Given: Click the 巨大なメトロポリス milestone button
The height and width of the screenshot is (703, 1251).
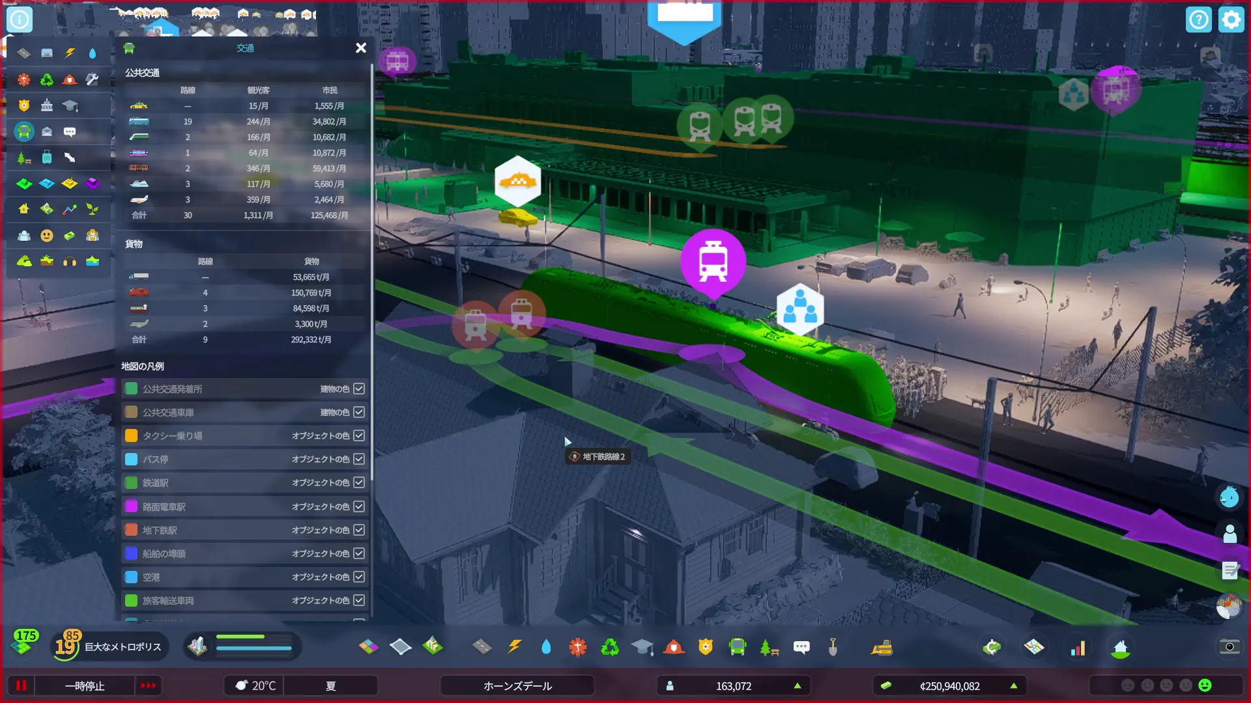Looking at the screenshot, I should pos(122,646).
